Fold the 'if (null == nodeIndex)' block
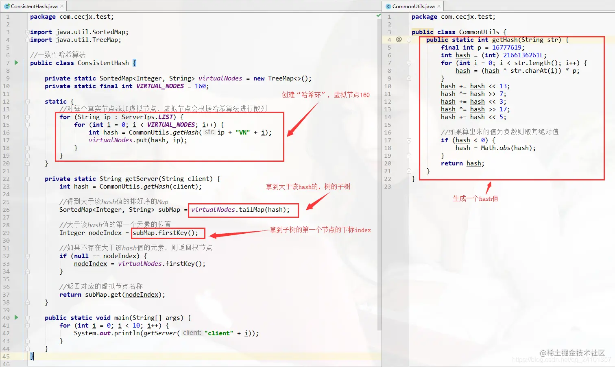 coord(27,256)
